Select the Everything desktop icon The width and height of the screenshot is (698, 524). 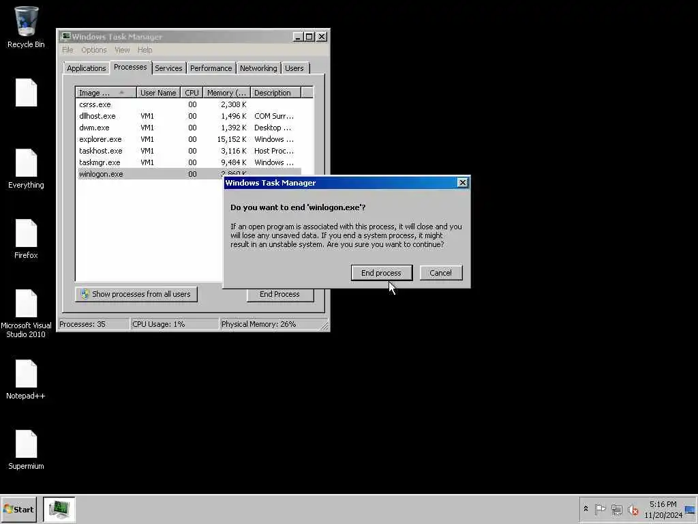26,169
